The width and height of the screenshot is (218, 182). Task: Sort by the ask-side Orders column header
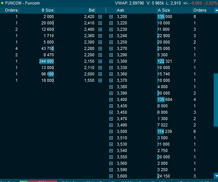click(203, 10)
